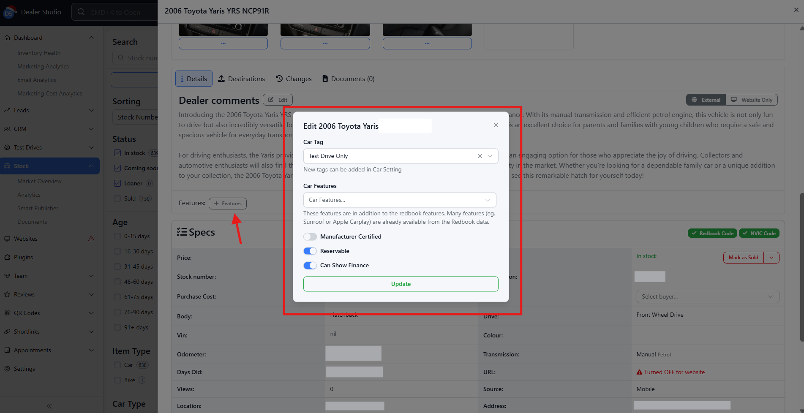Image resolution: width=804 pixels, height=413 pixels.
Task: Click the Settings gear icon in sidebar
Action: click(7, 369)
